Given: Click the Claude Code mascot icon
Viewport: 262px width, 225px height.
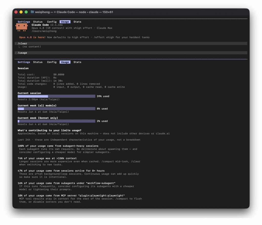Looking at the screenshot, I should pos(21,27).
